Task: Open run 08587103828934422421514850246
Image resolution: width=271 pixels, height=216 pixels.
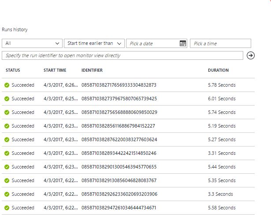Action: click(x=119, y=153)
